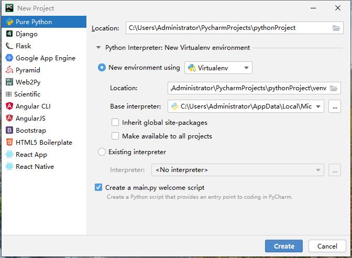Click 'AngularJS' label in list
This screenshot has width=352, height=258.
(30, 118)
